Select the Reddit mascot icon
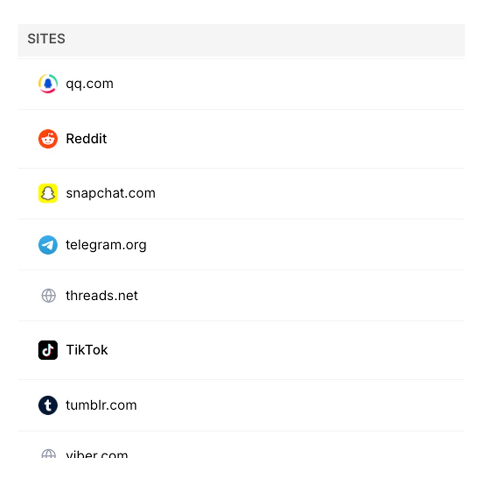The height and width of the screenshot is (482, 482). pyautogui.click(x=48, y=138)
